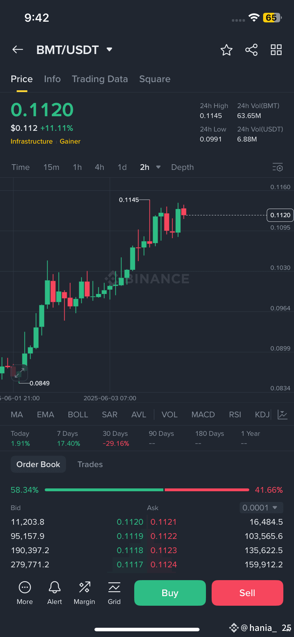294x637 pixels.
Task: Switch to the Info tab
Action: tap(52, 79)
